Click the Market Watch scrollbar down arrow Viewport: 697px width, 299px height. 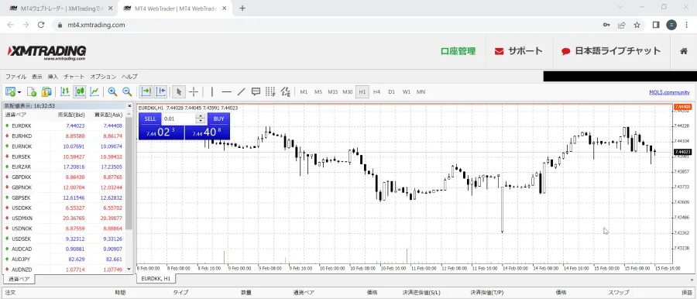pyautogui.click(x=129, y=269)
